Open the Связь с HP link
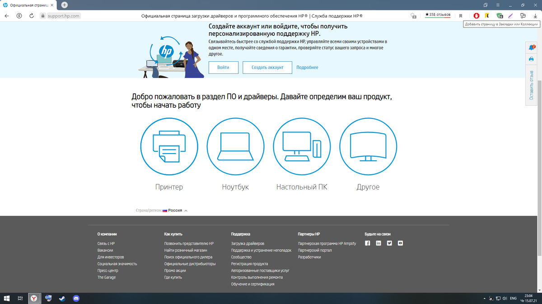The image size is (542, 304). [x=106, y=244]
